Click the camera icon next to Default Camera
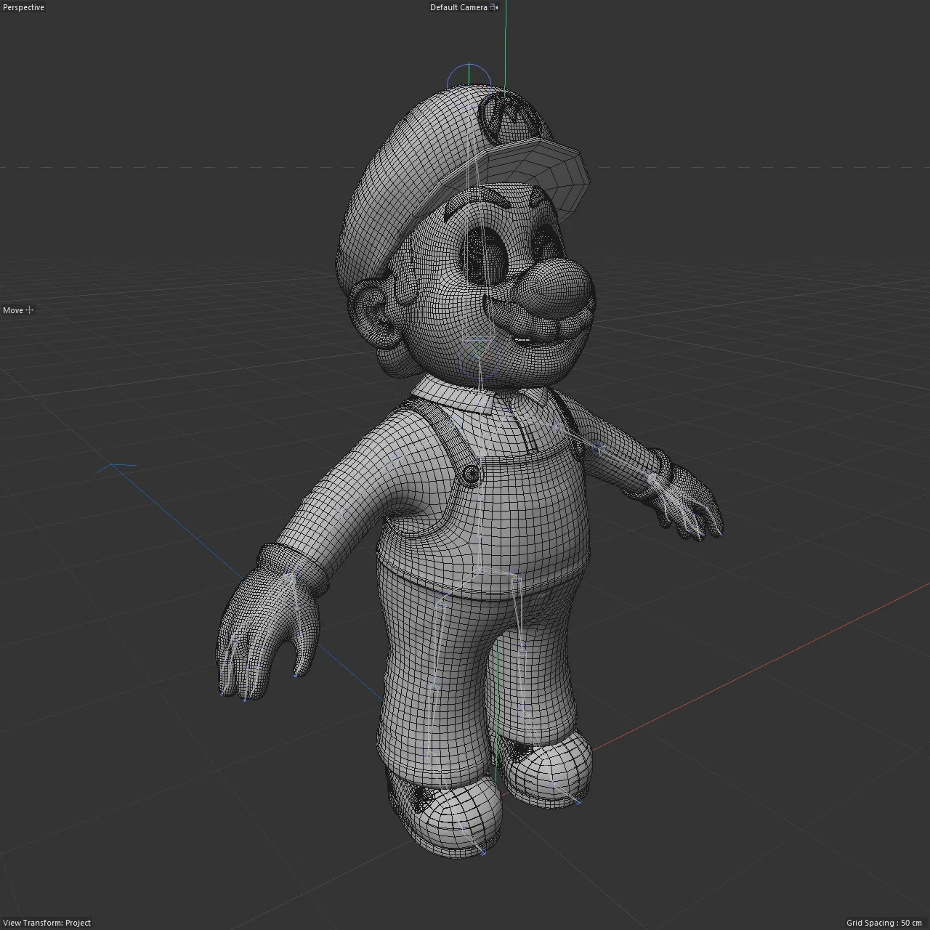Viewport: 930px width, 930px height. pos(490,7)
